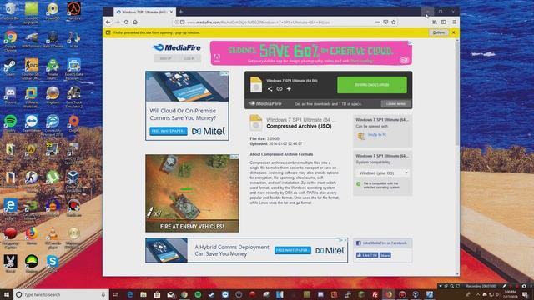Click the MediaFire Log In button
Image resolution: width=534 pixels, height=300 pixels.
pyautogui.click(x=189, y=58)
